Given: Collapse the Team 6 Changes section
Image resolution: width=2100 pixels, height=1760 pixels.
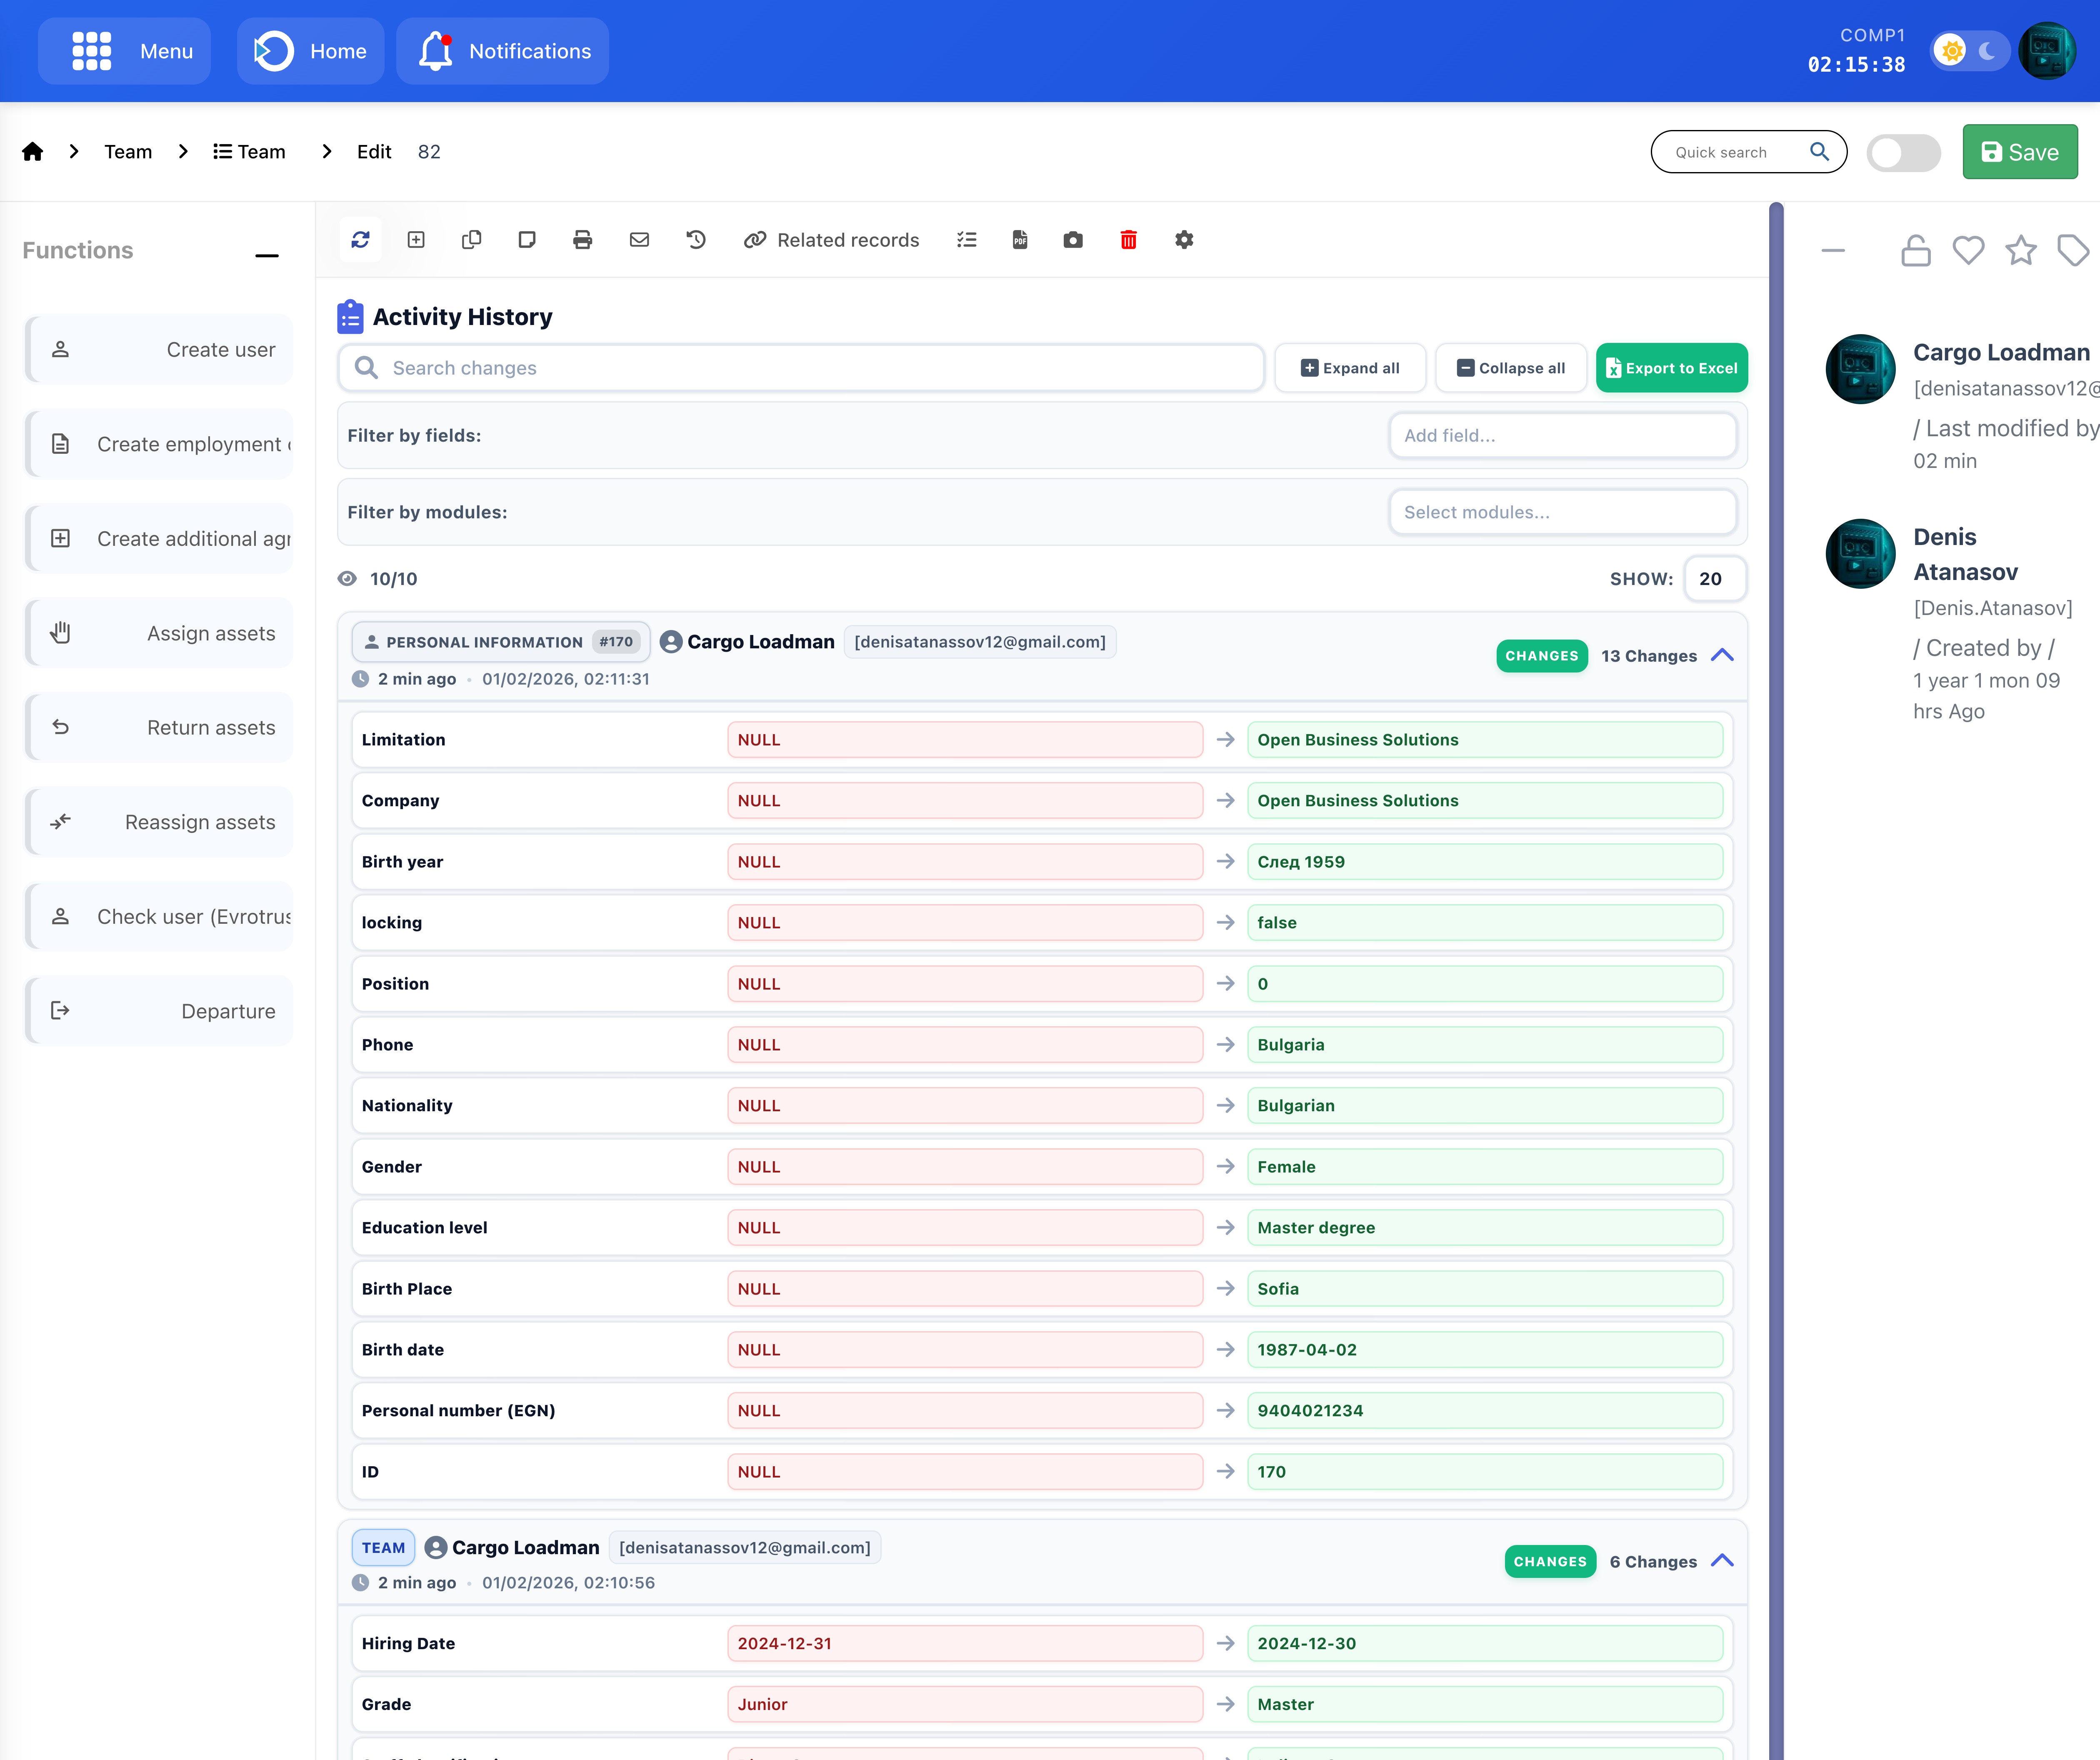Looking at the screenshot, I should click(1723, 1560).
